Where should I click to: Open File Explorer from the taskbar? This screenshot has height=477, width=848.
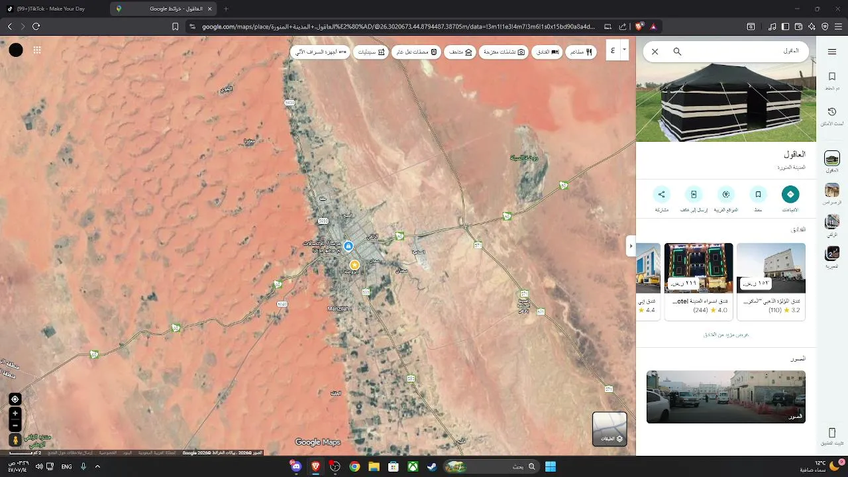coord(374,466)
